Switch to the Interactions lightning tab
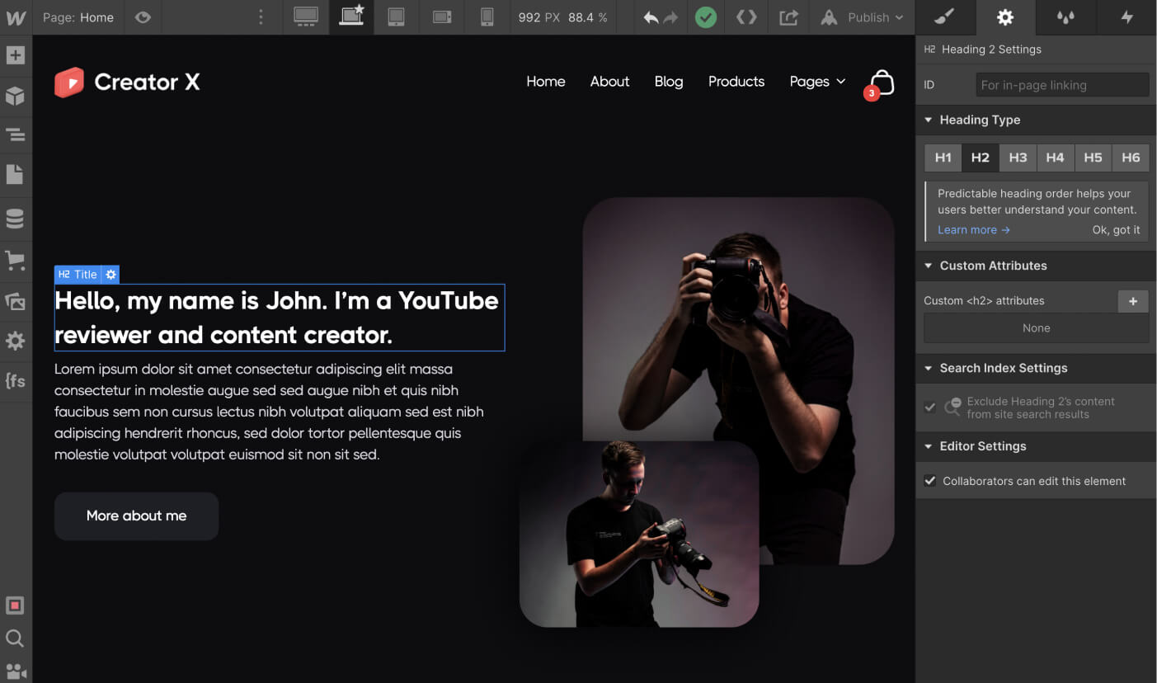Screen dimensions: 1157x683 [1126, 17]
